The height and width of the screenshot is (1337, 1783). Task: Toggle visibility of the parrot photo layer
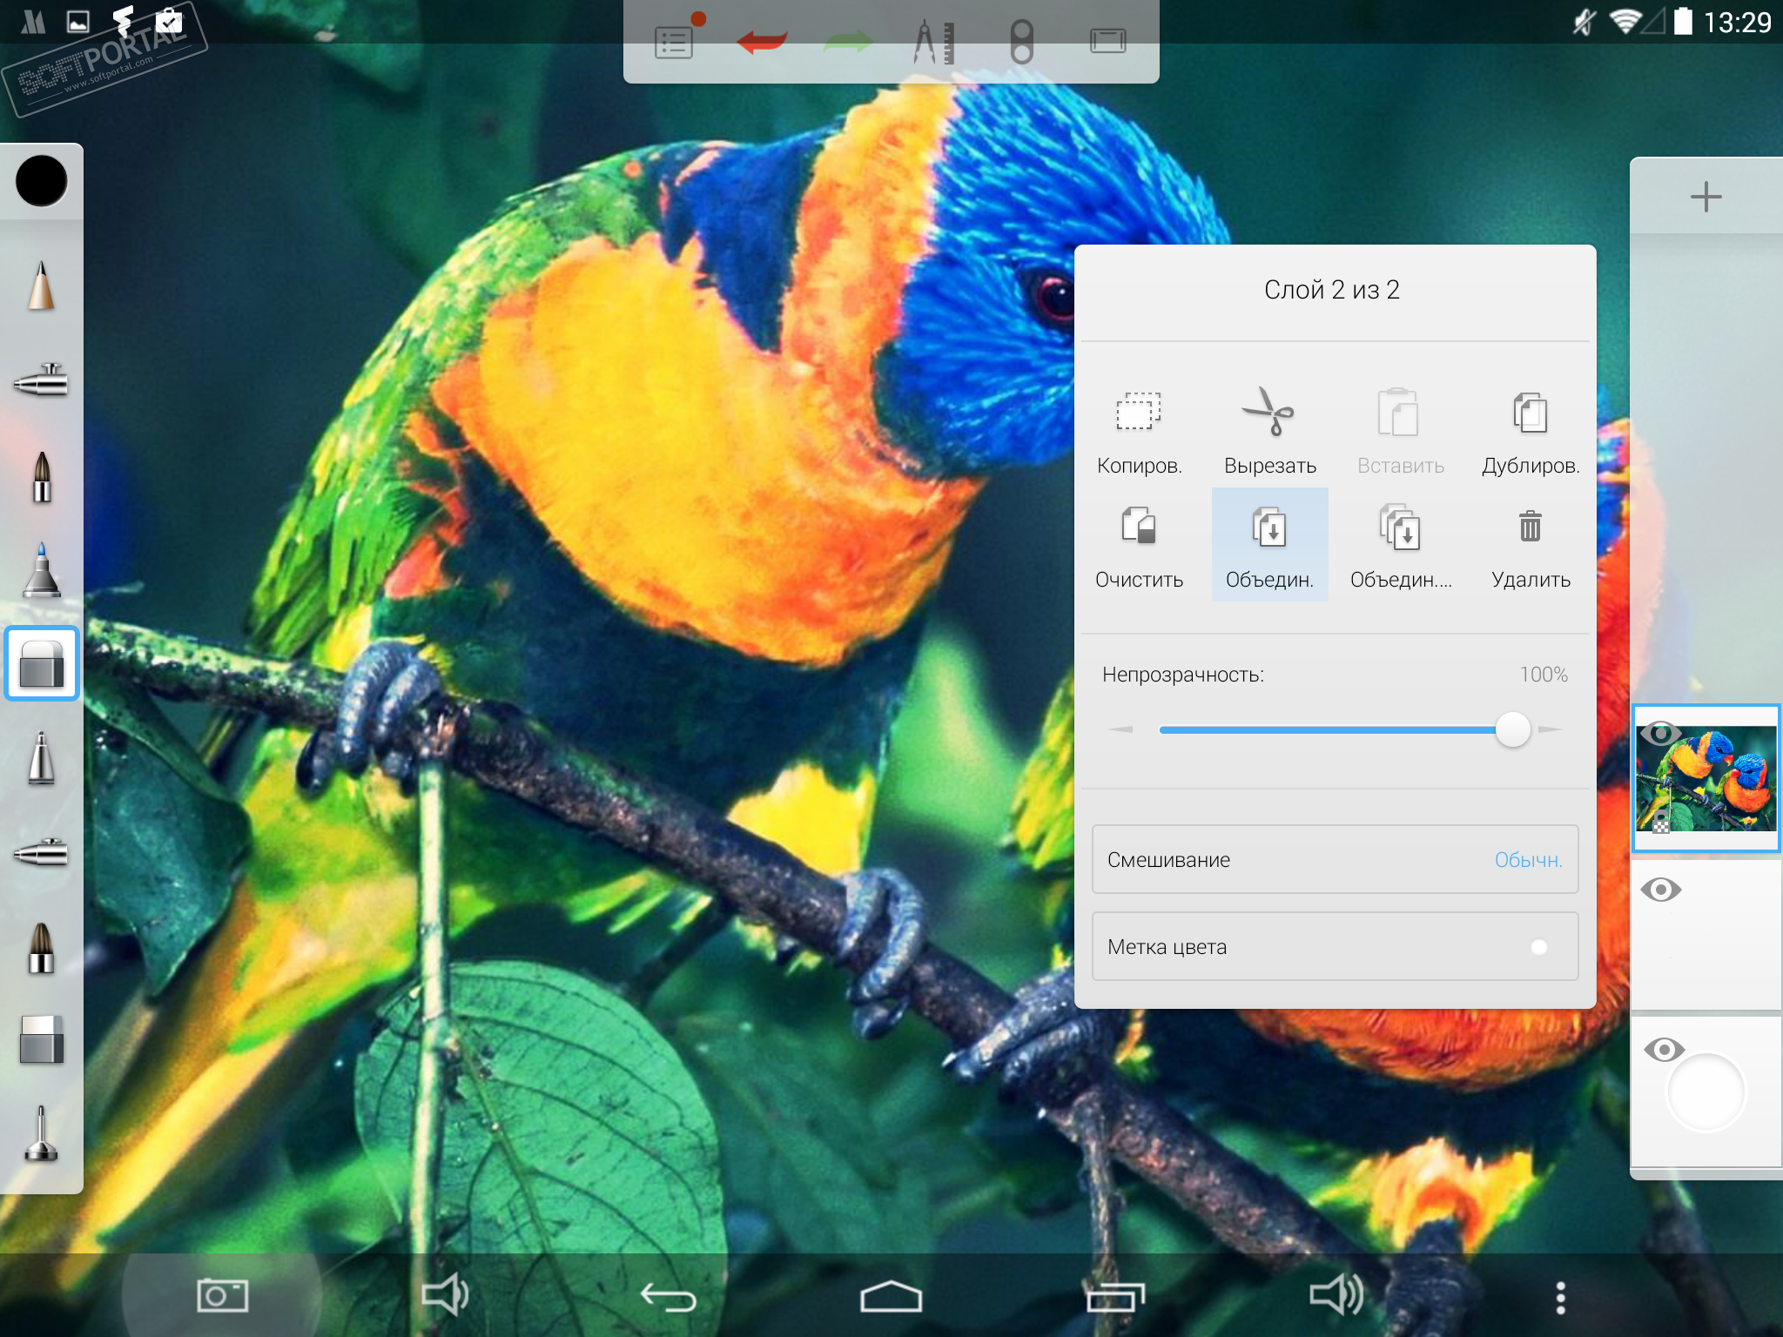[x=1659, y=734]
